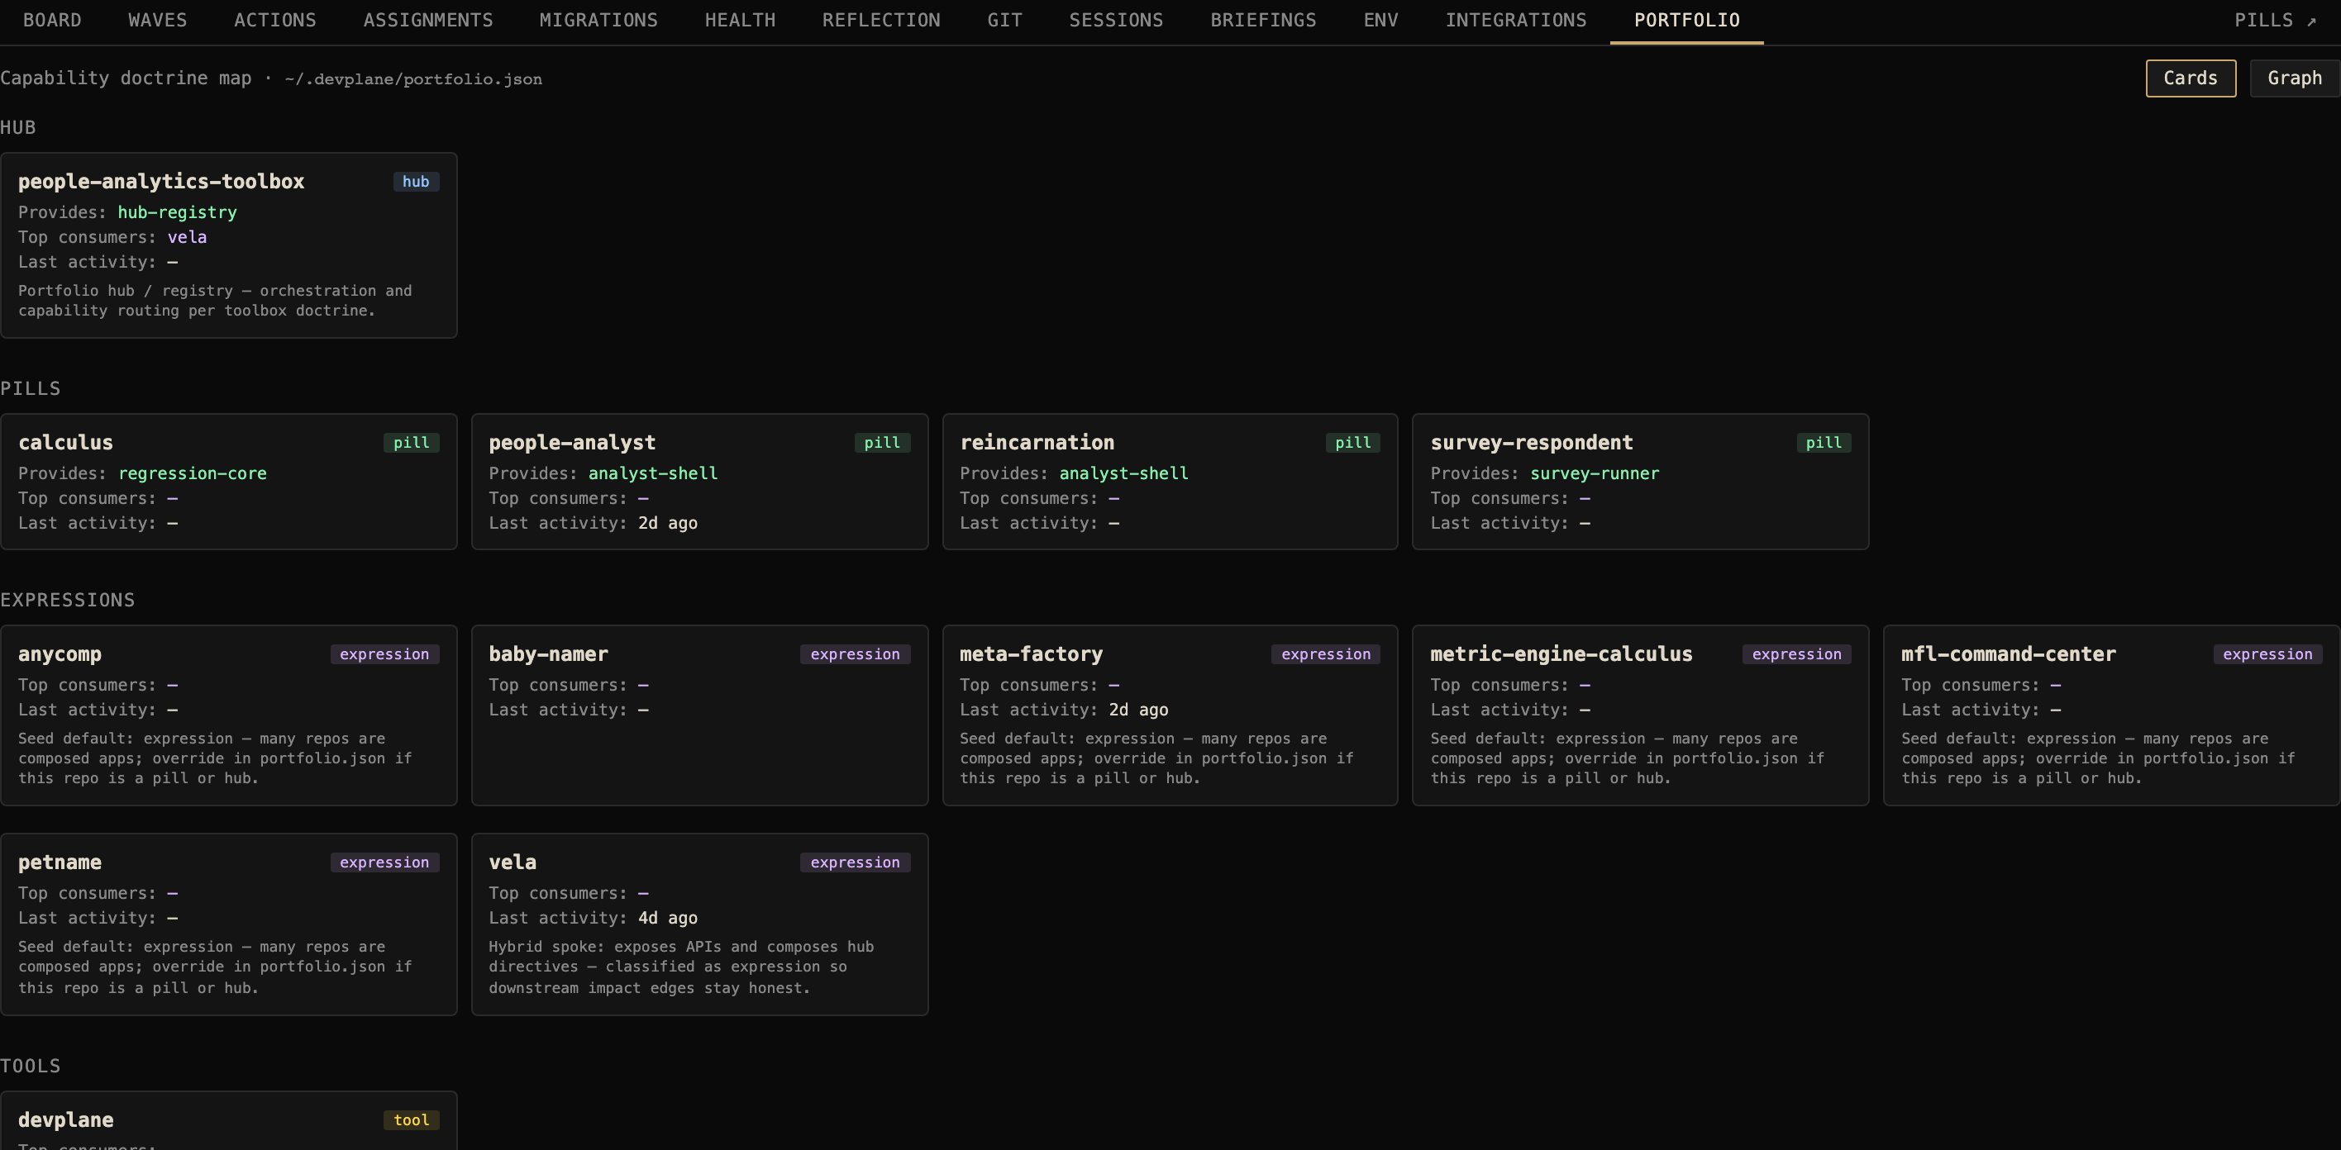2341x1150 pixels.
Task: Open the HEALTH tab
Action: tap(741, 20)
